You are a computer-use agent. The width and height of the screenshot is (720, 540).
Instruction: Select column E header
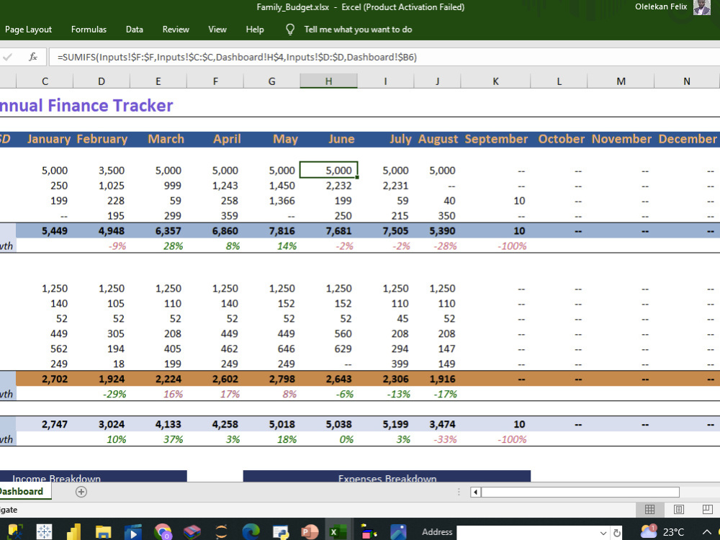[x=158, y=81]
